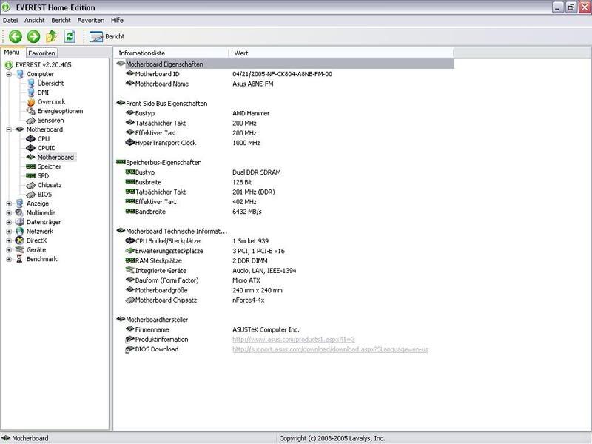Viewport: 592px width, 444px height.
Task: Click the Speicherbus-Eigenschaften heading
Action: click(164, 162)
